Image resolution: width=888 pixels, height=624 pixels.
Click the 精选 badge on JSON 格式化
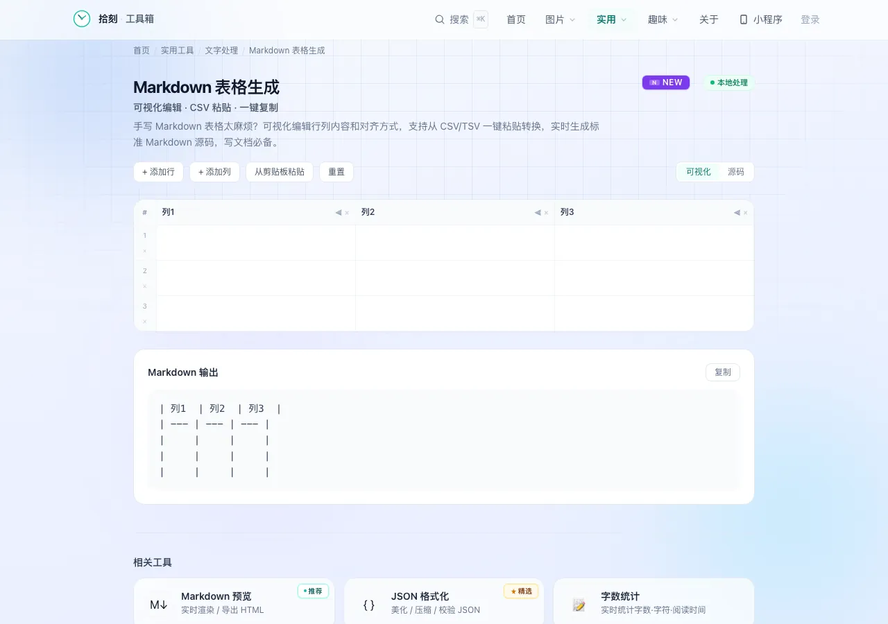[x=521, y=591]
